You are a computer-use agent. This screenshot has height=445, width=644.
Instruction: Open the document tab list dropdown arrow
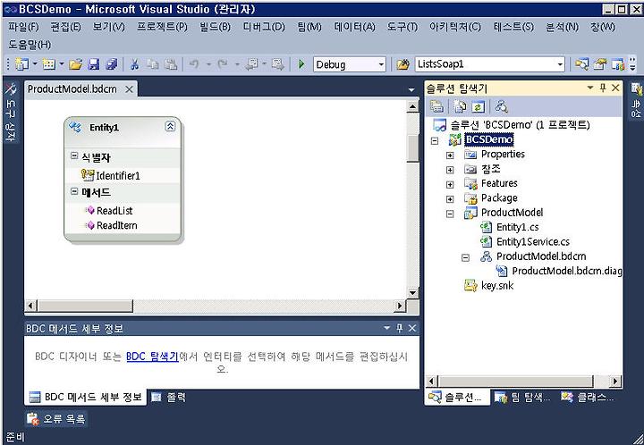(x=411, y=89)
